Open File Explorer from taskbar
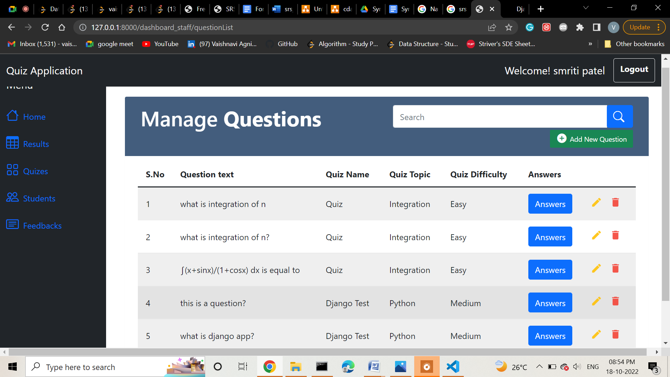 pos(296,367)
